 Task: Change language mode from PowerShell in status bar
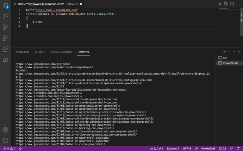208,148
